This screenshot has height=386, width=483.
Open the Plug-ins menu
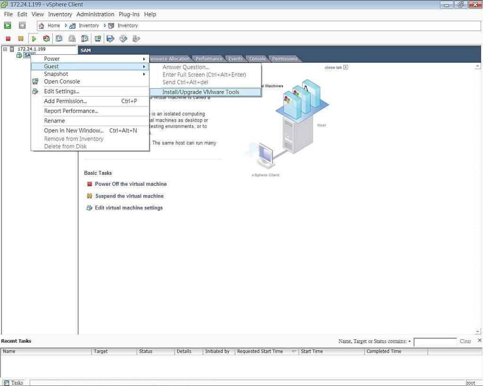pos(129,14)
